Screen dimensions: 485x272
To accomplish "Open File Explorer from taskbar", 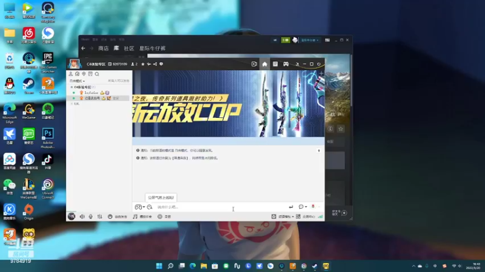I will 204,266.
